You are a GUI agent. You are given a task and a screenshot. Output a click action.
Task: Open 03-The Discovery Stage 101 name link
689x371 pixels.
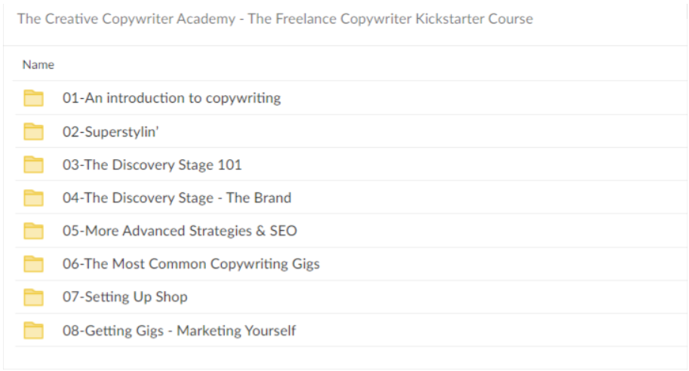pos(152,164)
